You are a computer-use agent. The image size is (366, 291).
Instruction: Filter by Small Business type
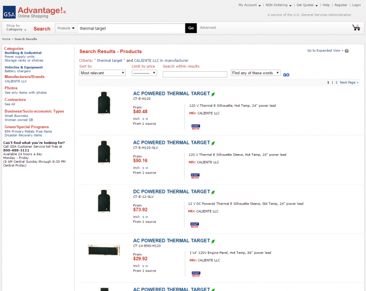(x=16, y=116)
